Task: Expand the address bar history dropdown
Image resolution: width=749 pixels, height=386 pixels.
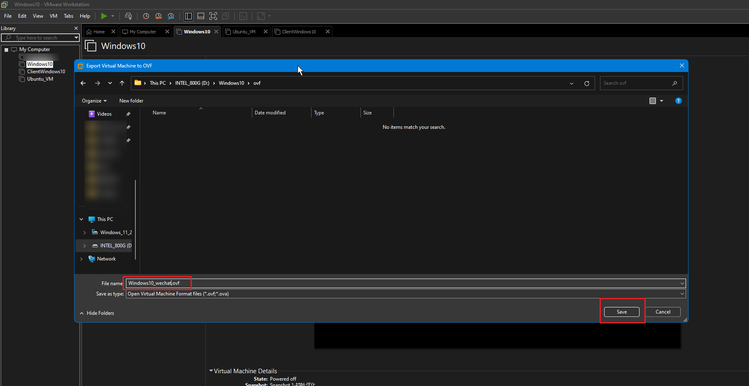Action: 572,84
